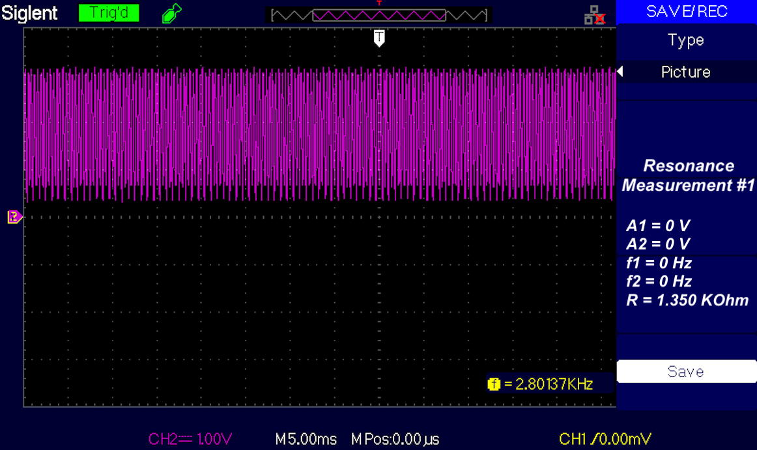Click the Siglent logo
The height and width of the screenshot is (450, 757).
tap(30, 12)
